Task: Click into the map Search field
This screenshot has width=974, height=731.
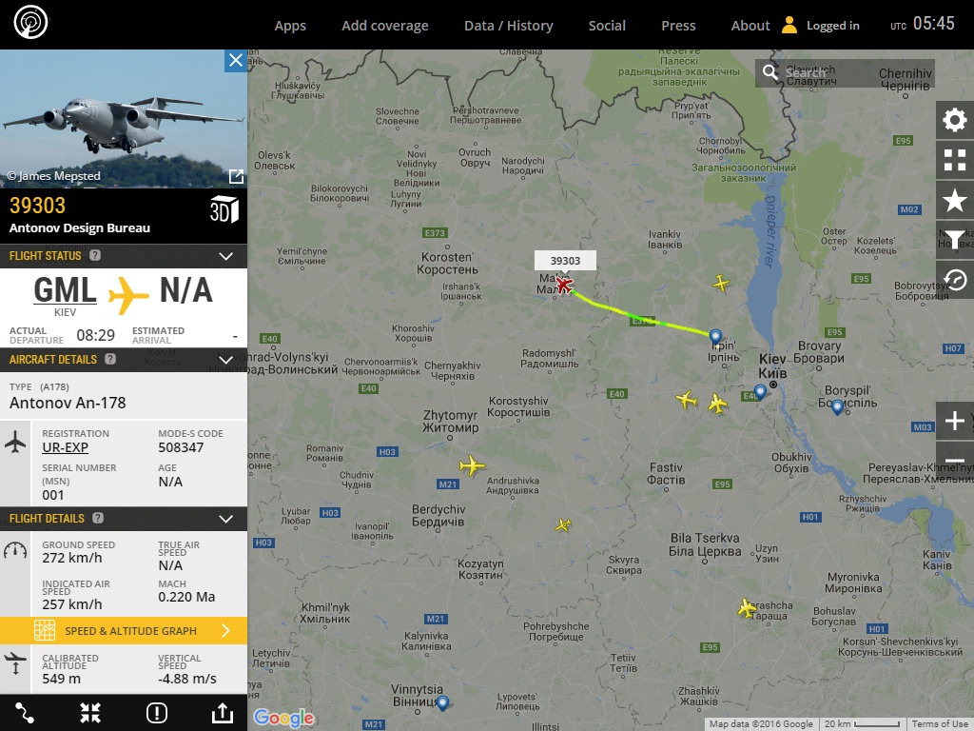Action: (x=845, y=72)
